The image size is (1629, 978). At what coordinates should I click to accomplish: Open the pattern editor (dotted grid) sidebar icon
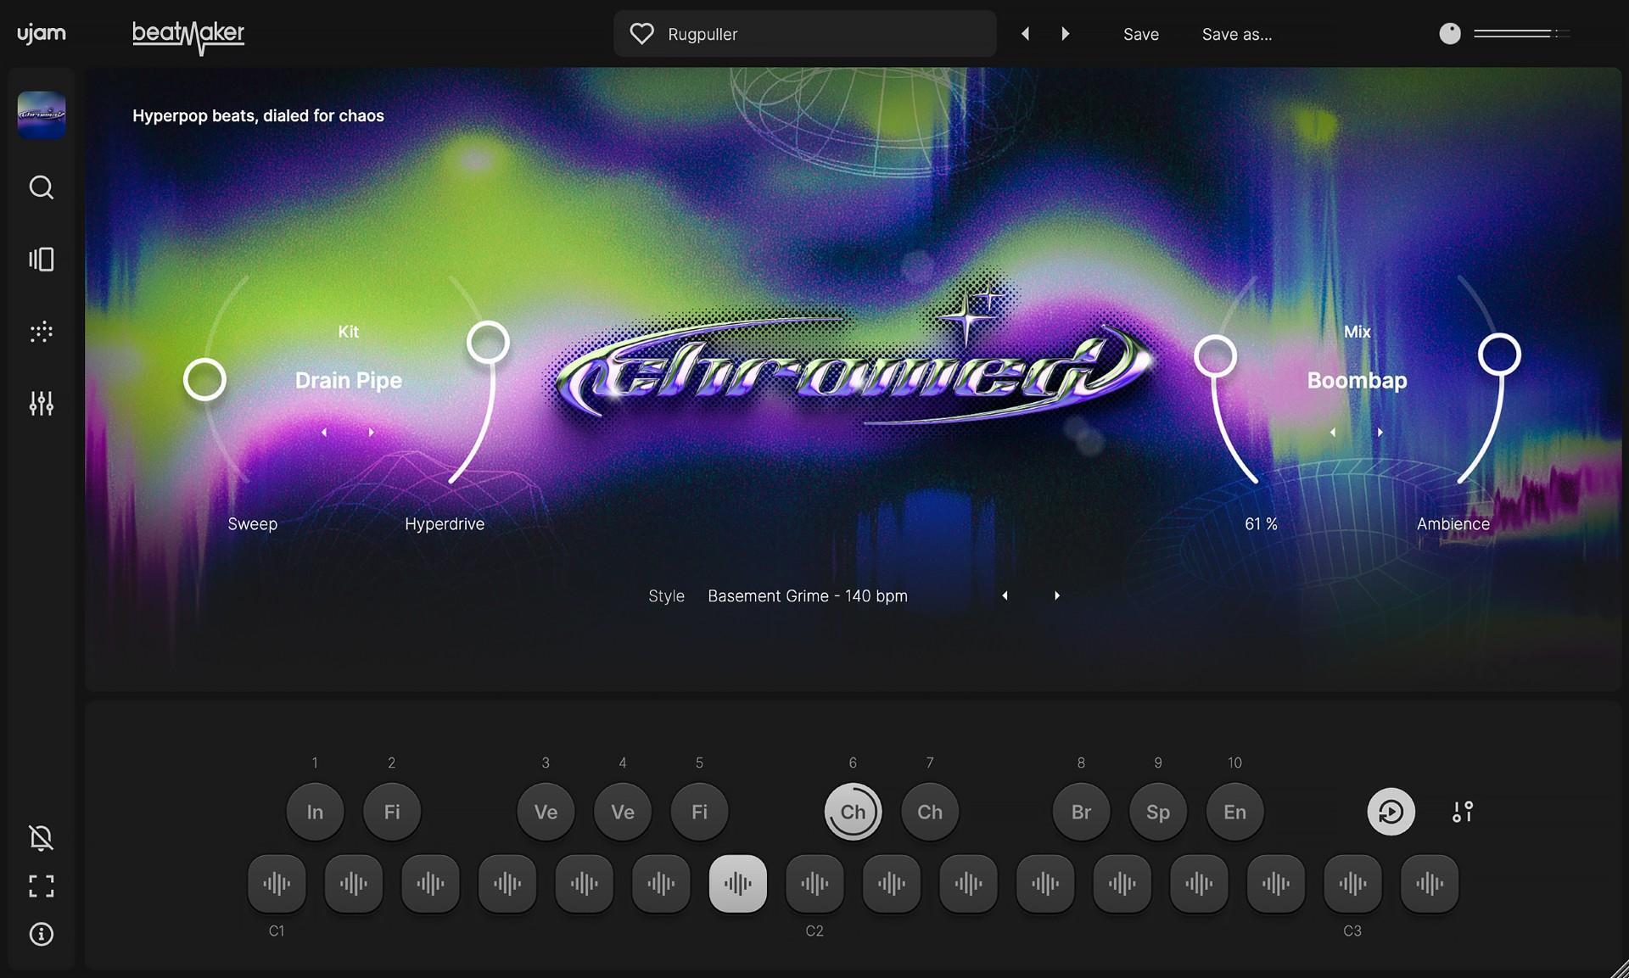pyautogui.click(x=41, y=333)
